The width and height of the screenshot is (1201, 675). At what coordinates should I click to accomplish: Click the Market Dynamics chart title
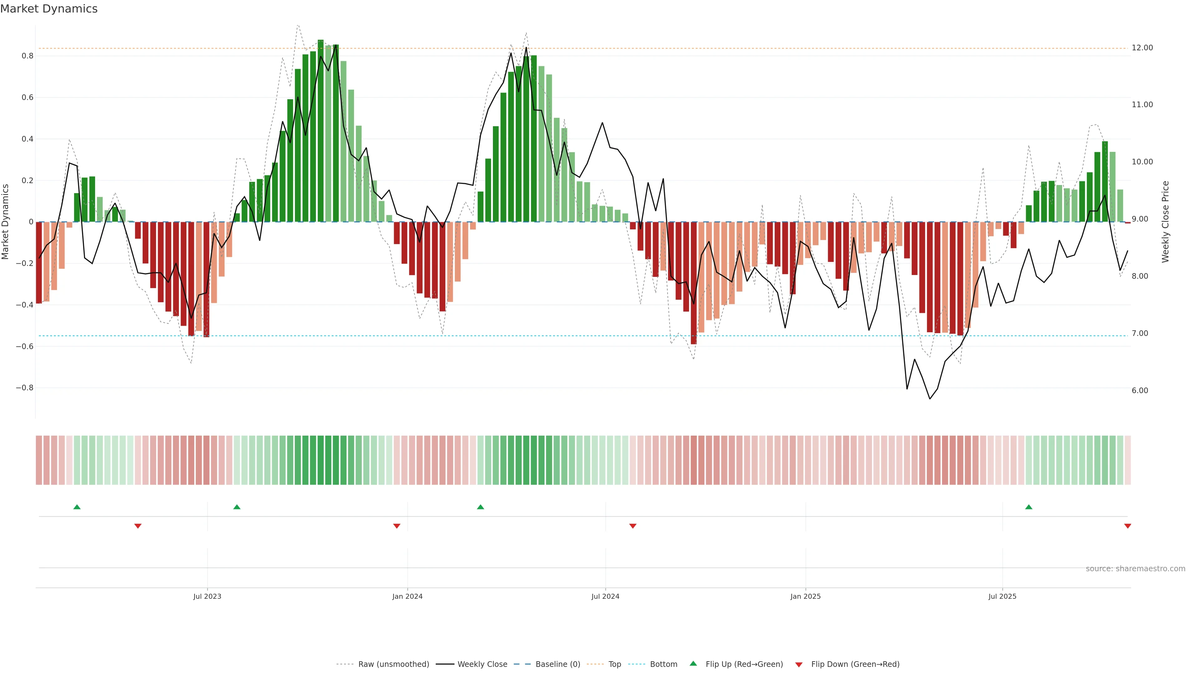click(x=49, y=9)
